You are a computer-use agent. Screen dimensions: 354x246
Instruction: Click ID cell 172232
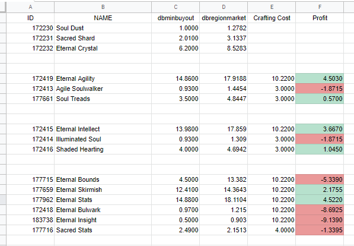click(x=30, y=48)
